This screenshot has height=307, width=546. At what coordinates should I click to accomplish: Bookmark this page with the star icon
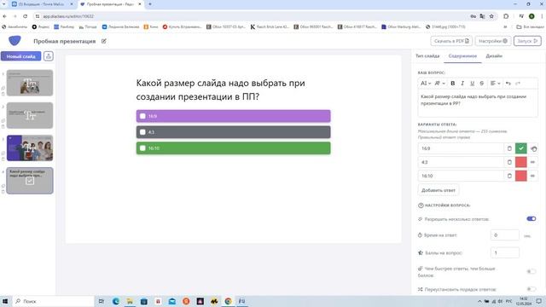(491, 16)
